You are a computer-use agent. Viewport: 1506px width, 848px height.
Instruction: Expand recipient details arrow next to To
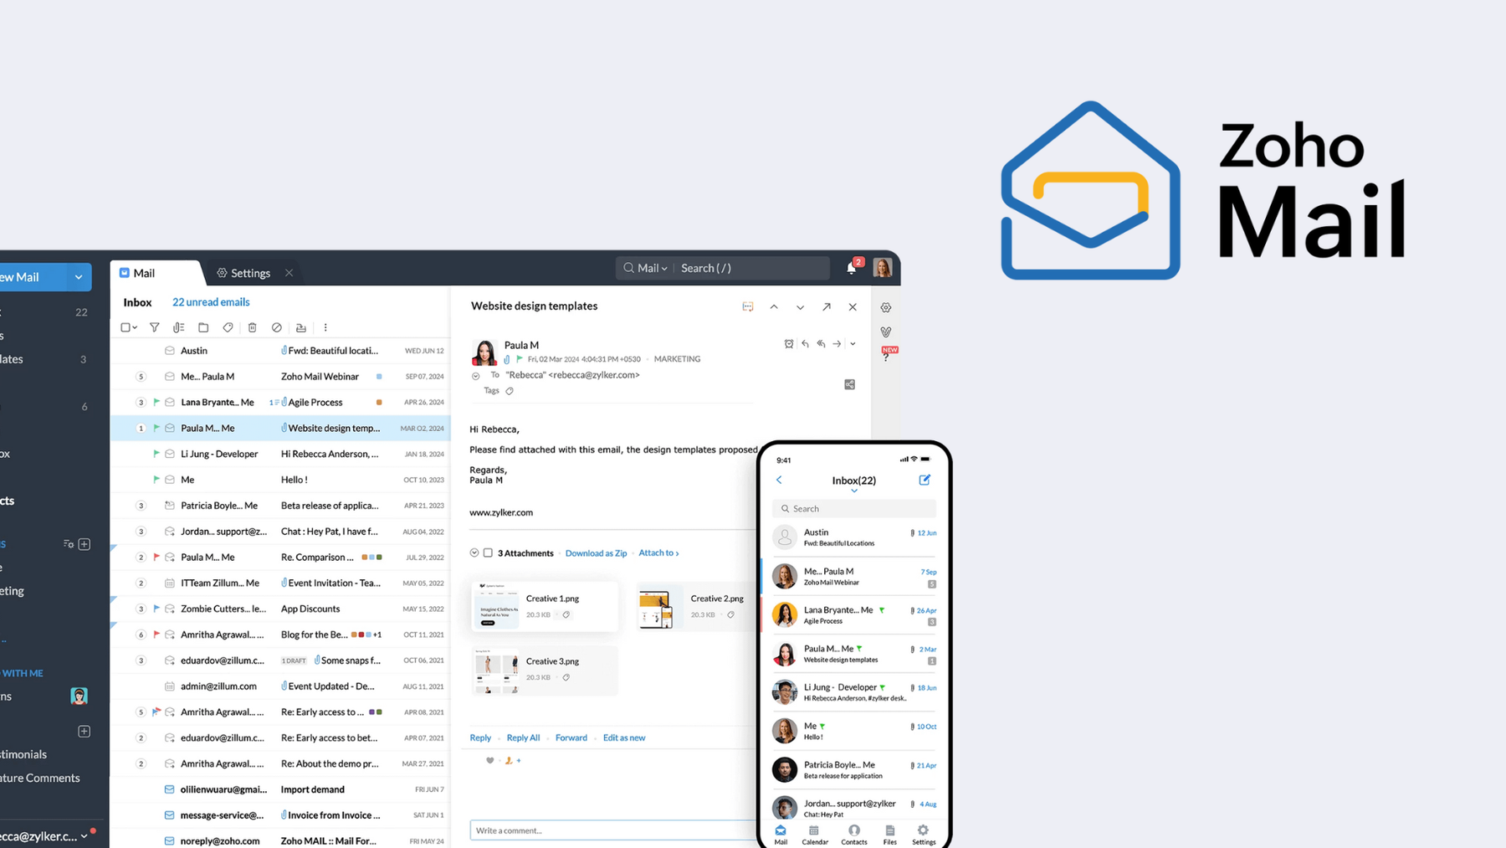(476, 376)
